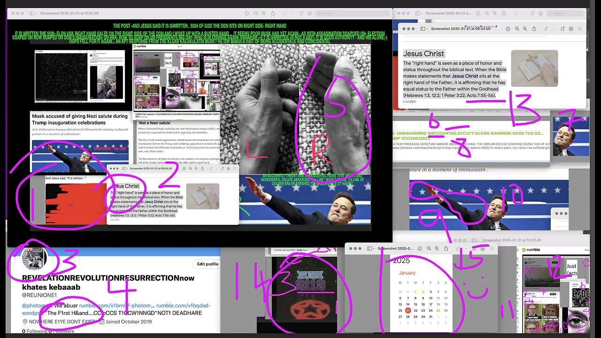Click the Bible thumbnail beside Jesus Christ text
Screen dimensions: 601x338
coord(534,69)
